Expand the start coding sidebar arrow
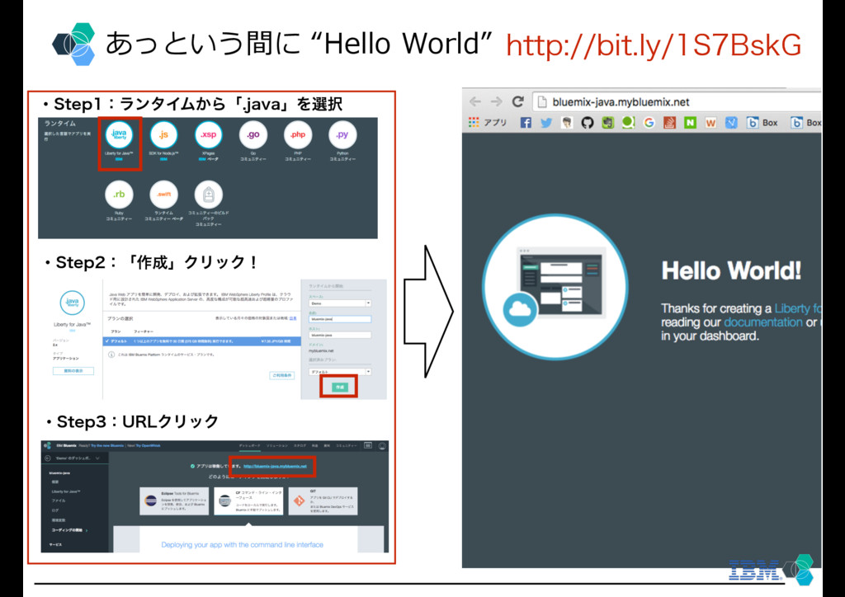This screenshot has width=845, height=597. tap(87, 530)
